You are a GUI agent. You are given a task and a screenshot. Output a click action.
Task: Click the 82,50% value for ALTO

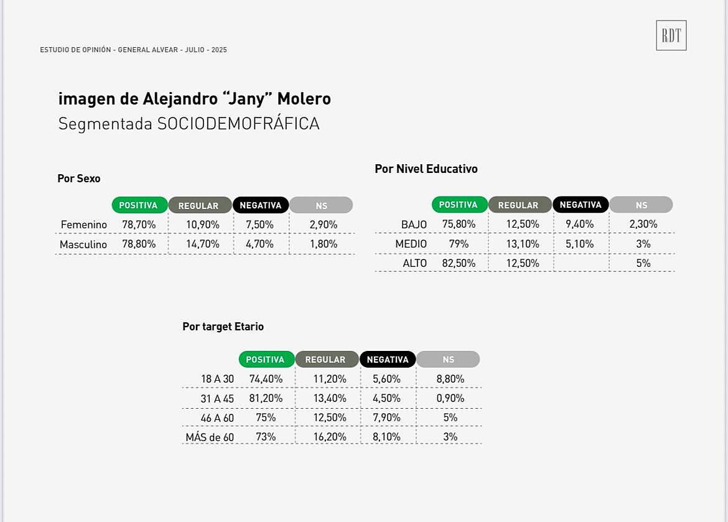(x=459, y=263)
